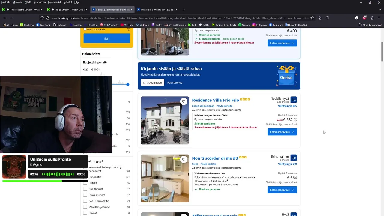Open the Kirjanmerkit menu
The width and height of the screenshot is (384, 216).
pos(54,2)
